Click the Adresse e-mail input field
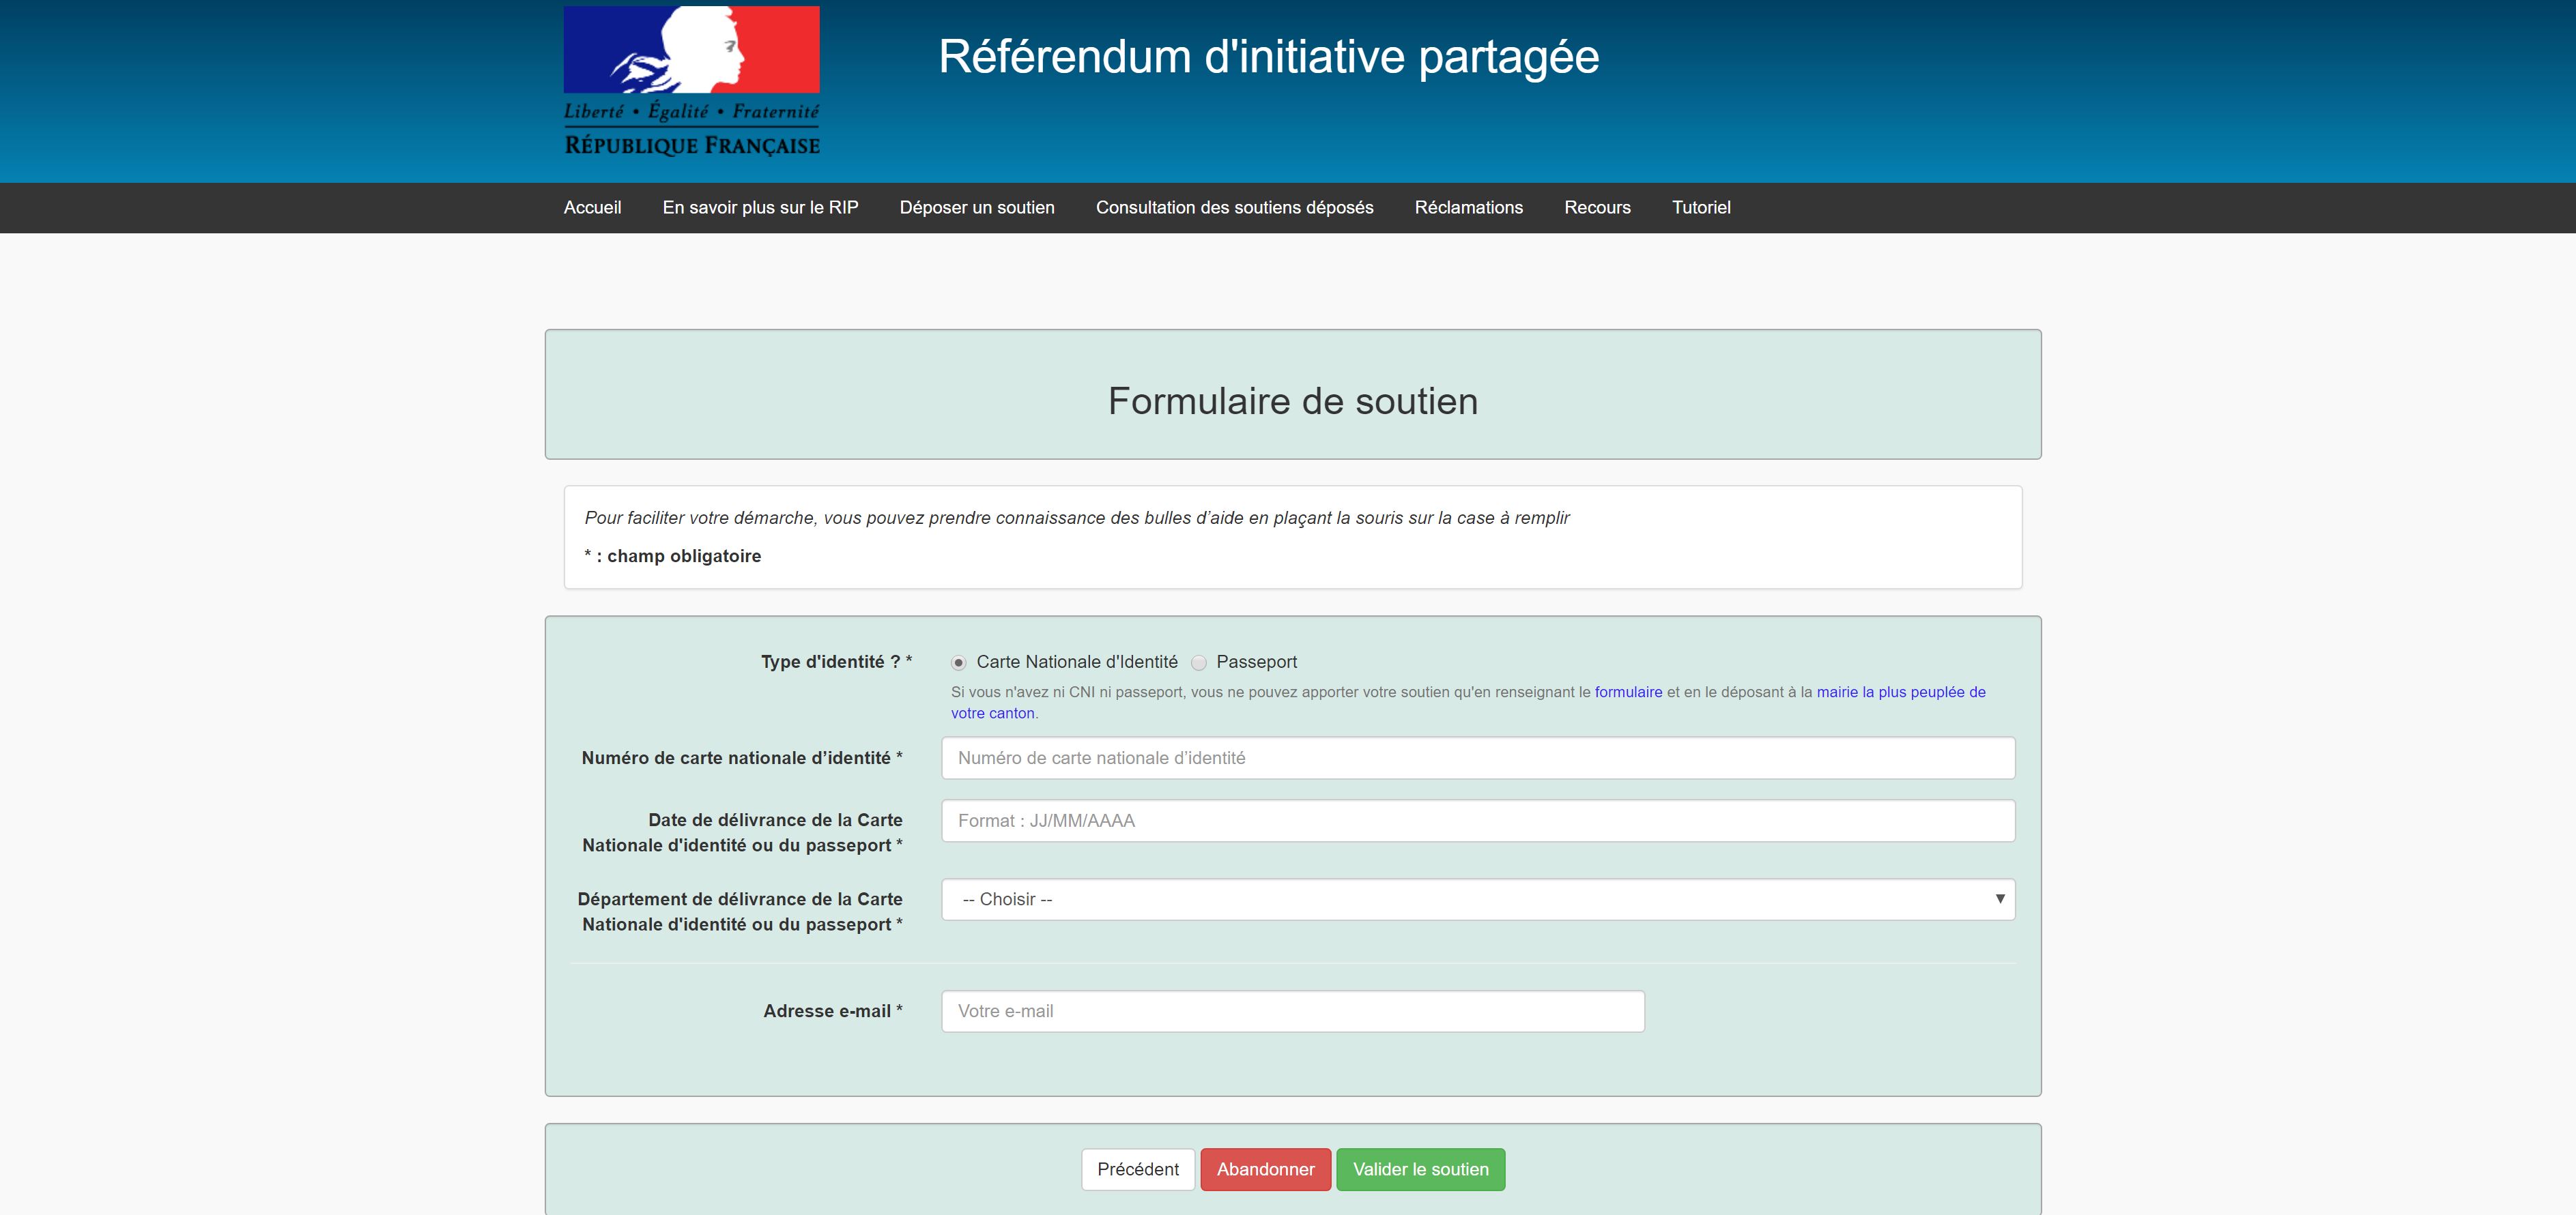2576x1215 pixels. click(x=1293, y=1011)
